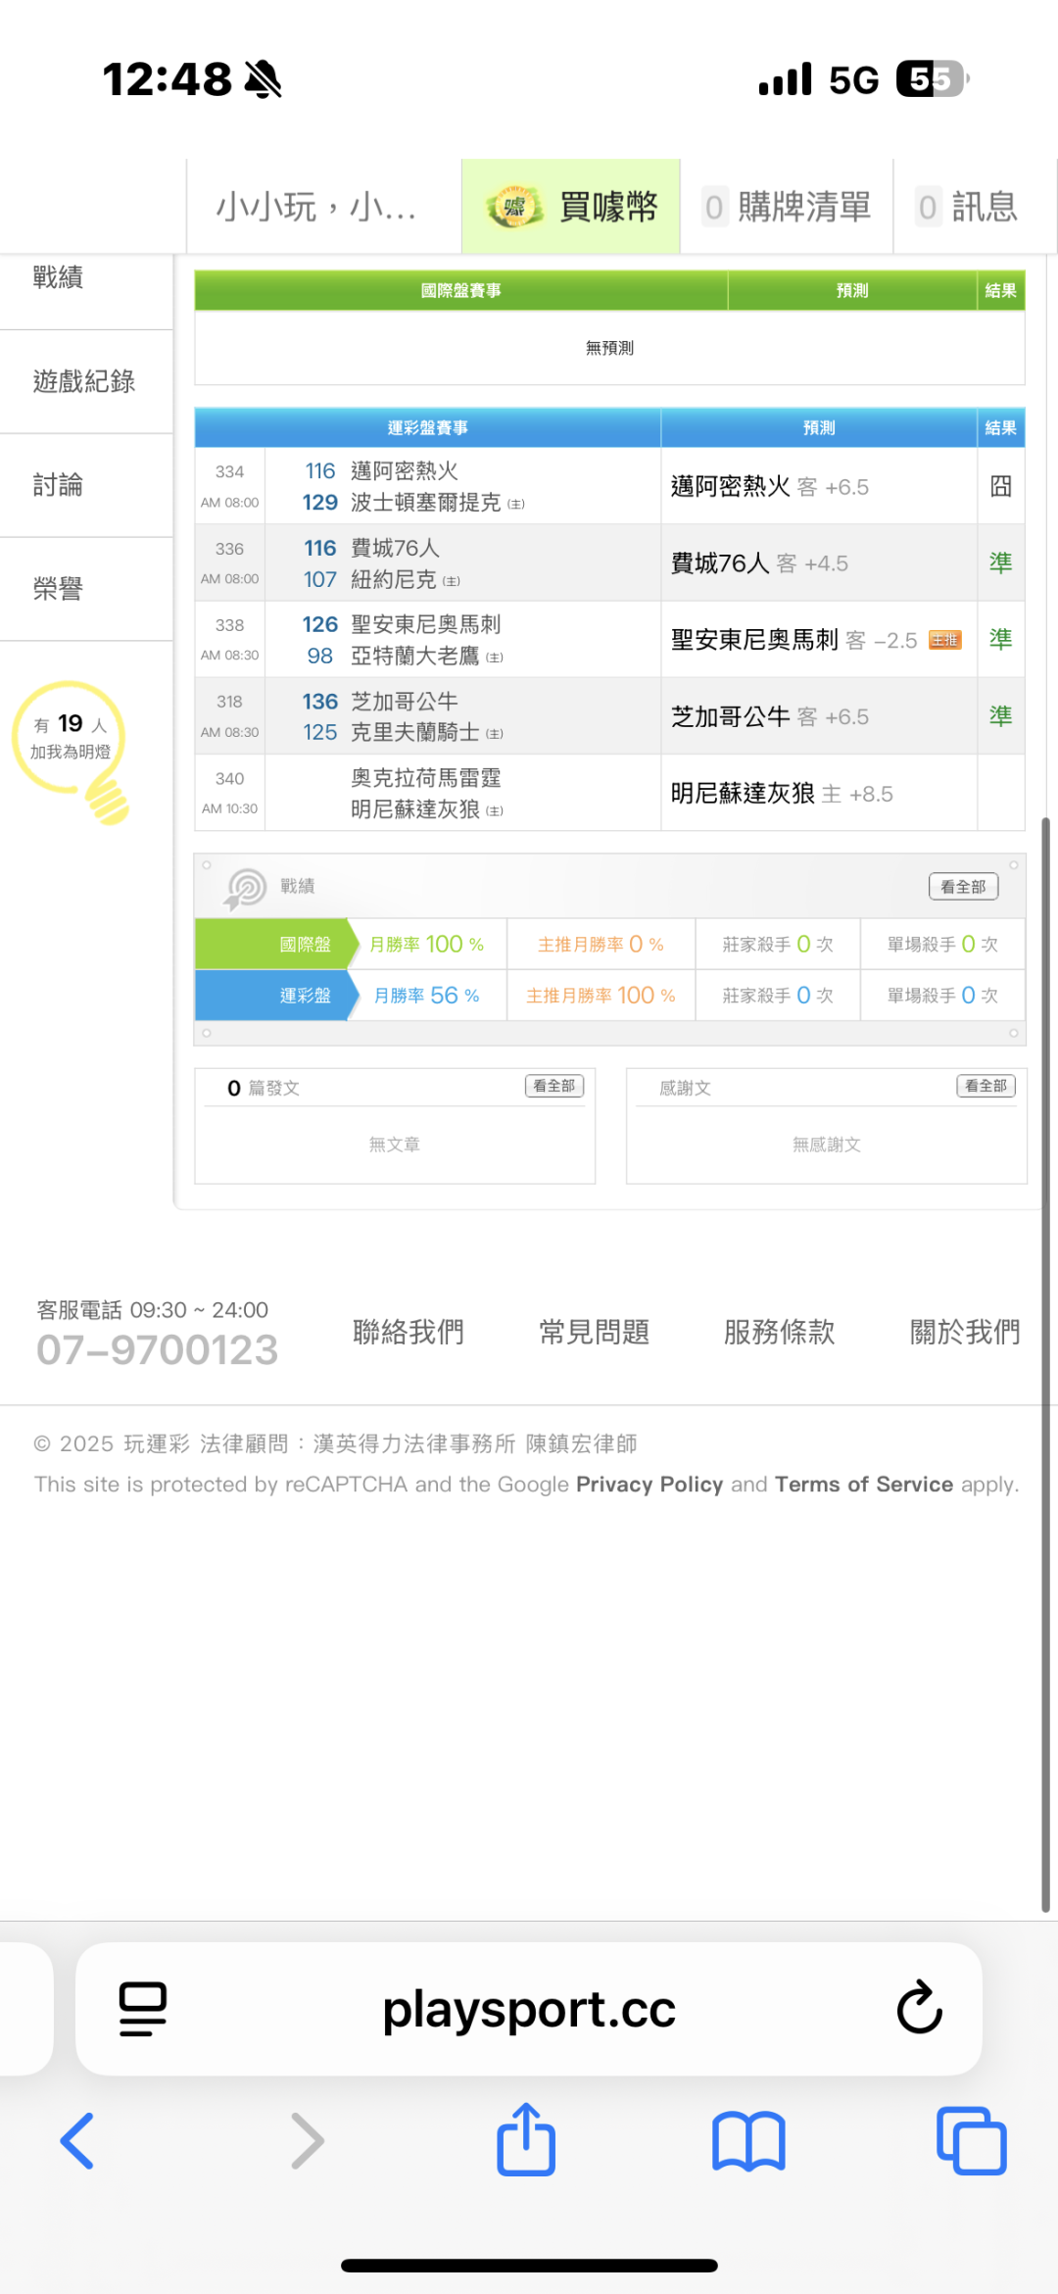Open the Privacy Policy link
Image resolution: width=1058 pixels, height=2294 pixels.
[649, 1484]
